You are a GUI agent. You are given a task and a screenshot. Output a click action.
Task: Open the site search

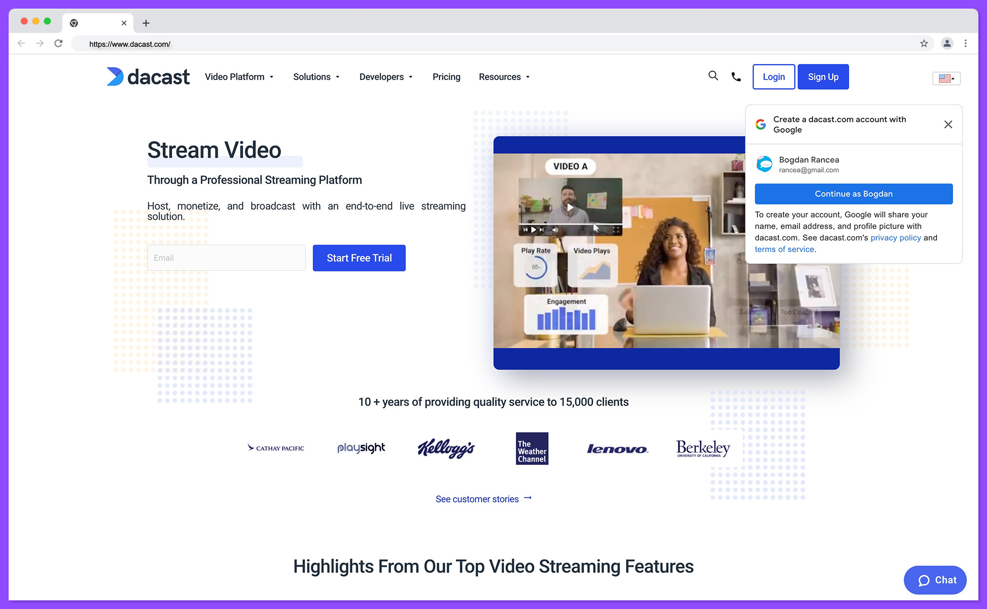pos(713,76)
